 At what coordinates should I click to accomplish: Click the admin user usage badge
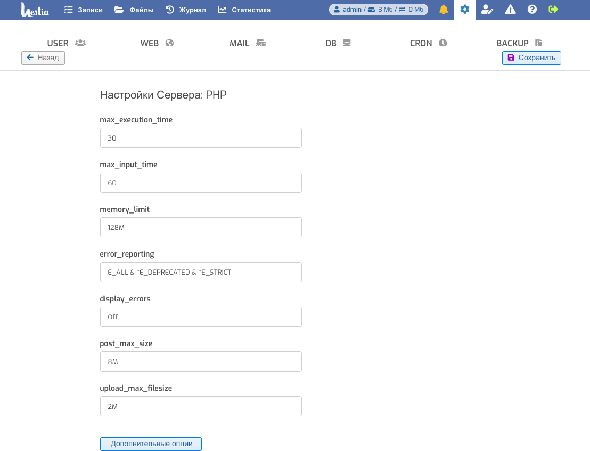pos(379,10)
